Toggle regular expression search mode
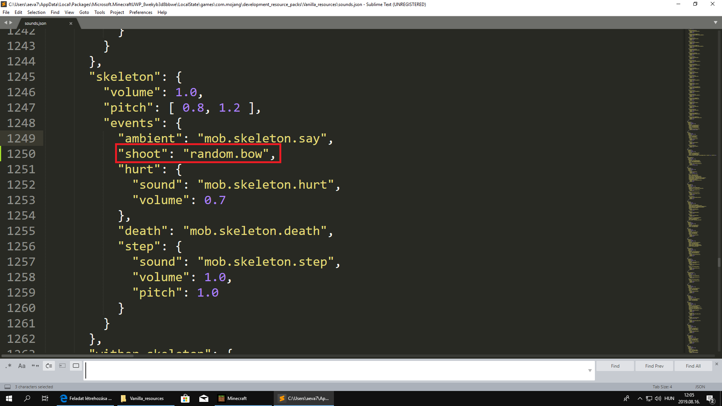722x406 pixels. 8,366
